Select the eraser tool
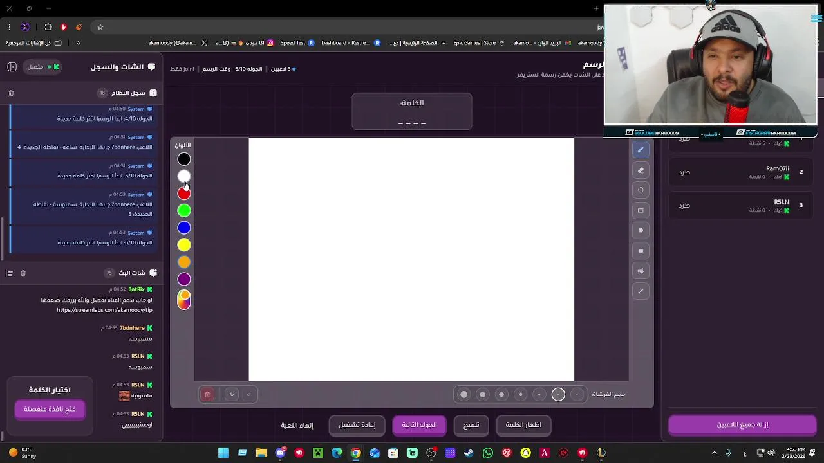This screenshot has width=824, height=463. 641,170
